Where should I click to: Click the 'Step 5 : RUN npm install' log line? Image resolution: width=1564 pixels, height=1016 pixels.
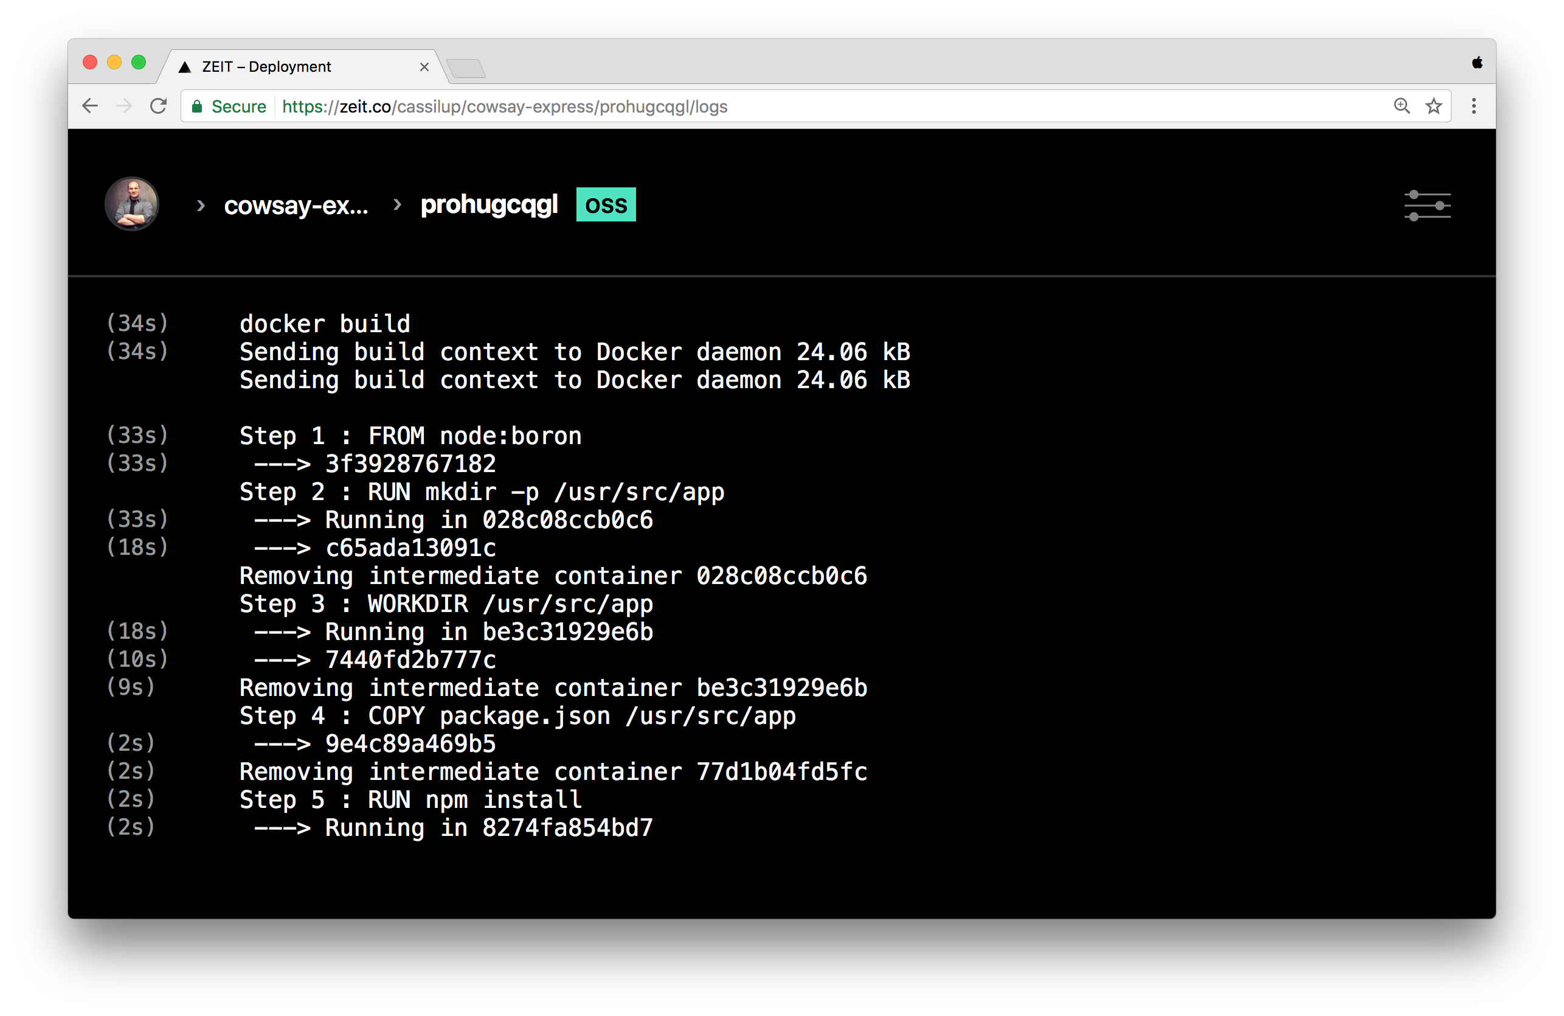[410, 799]
